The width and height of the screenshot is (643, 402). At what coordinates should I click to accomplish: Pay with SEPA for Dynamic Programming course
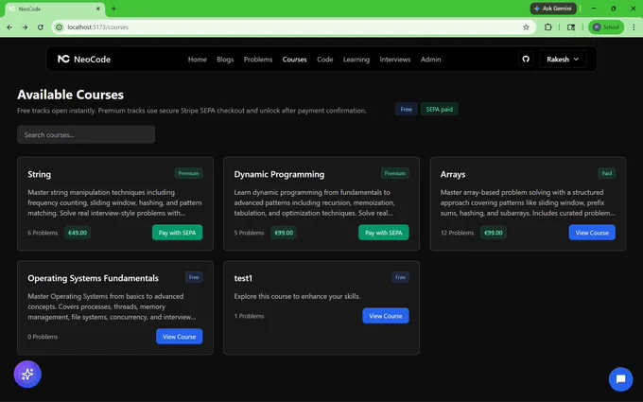coord(383,233)
